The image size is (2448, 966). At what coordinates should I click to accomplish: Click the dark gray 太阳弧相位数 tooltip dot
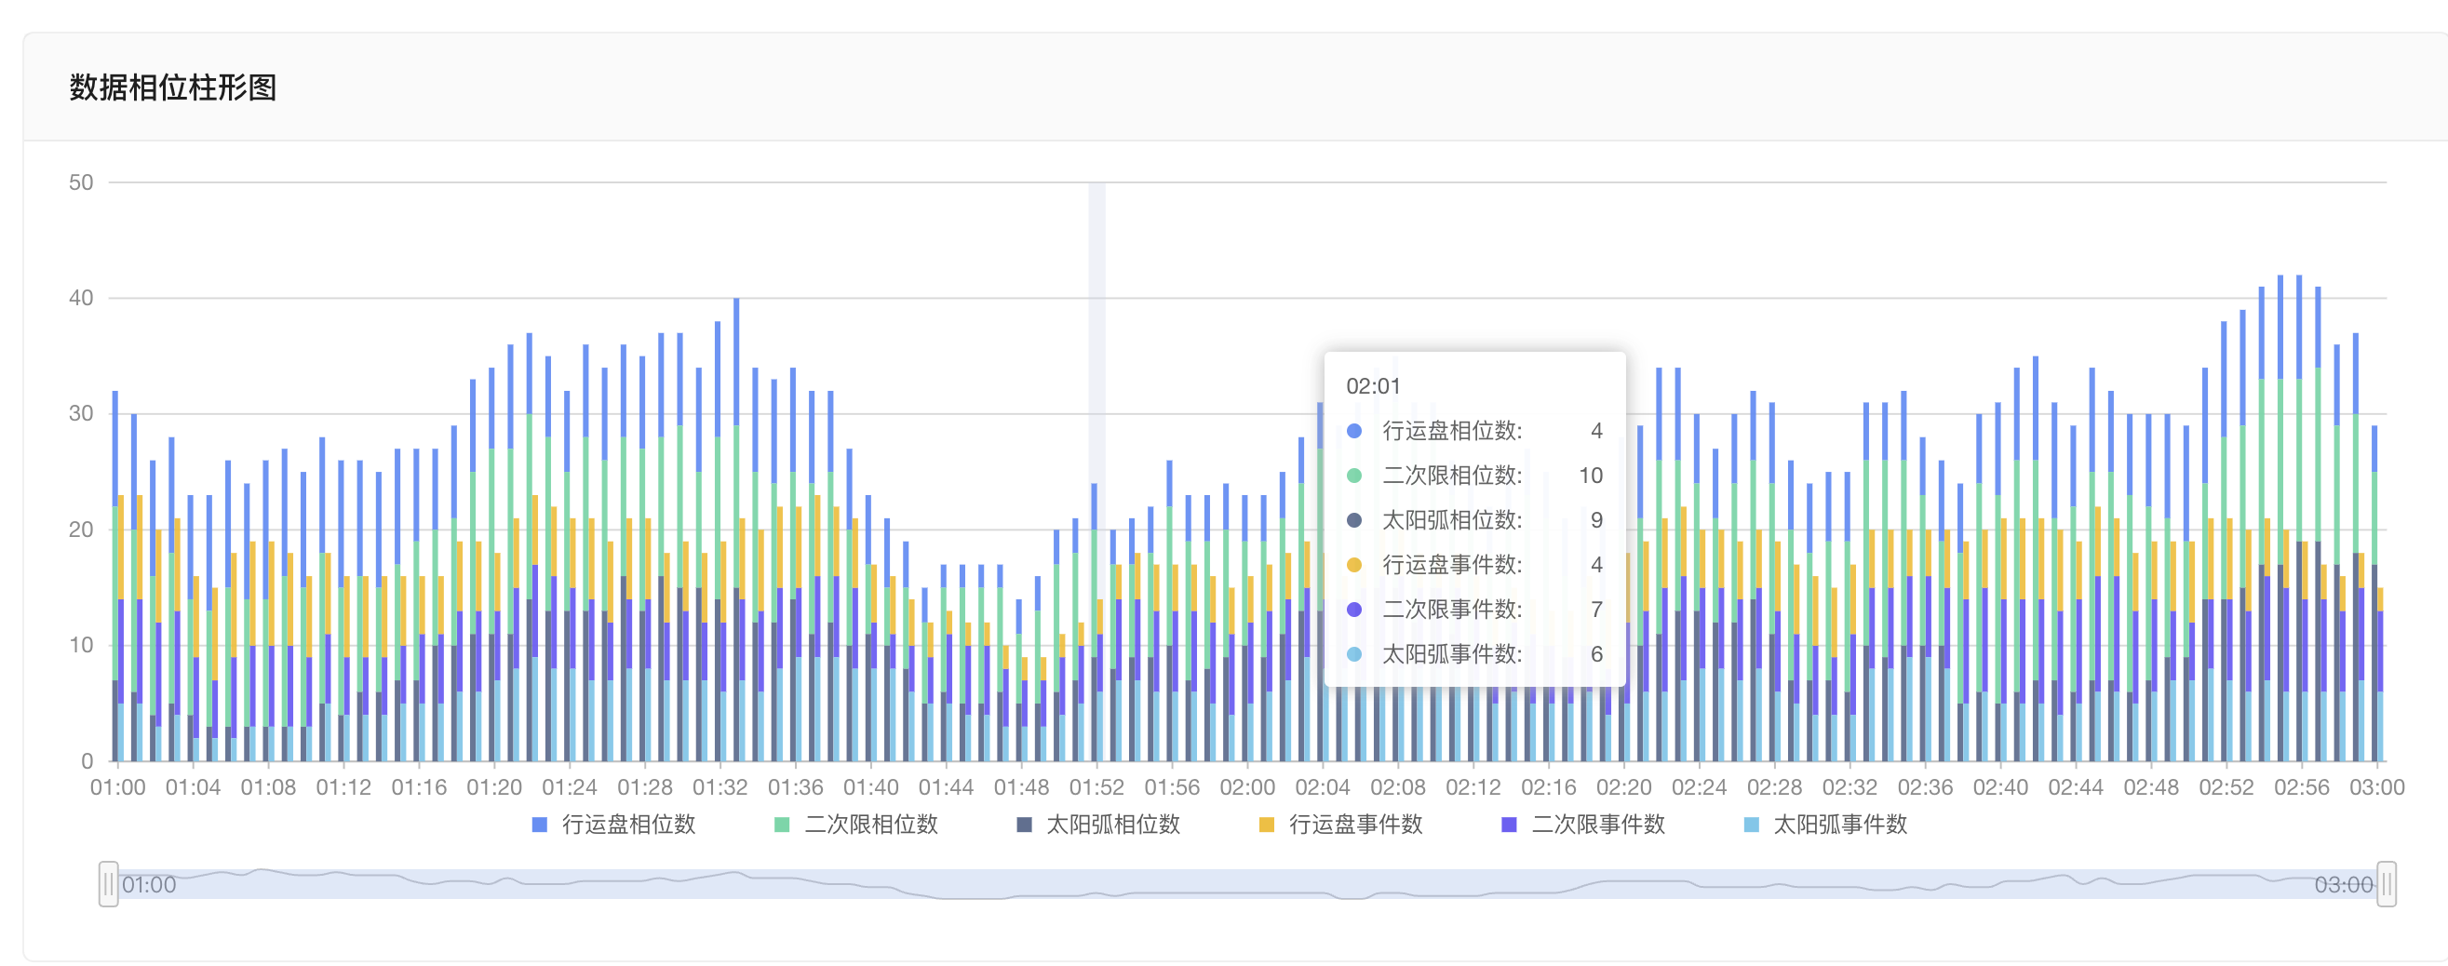coord(1354,520)
